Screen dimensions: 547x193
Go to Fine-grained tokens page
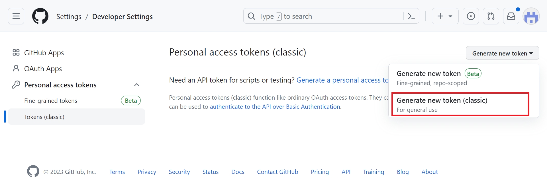click(51, 101)
